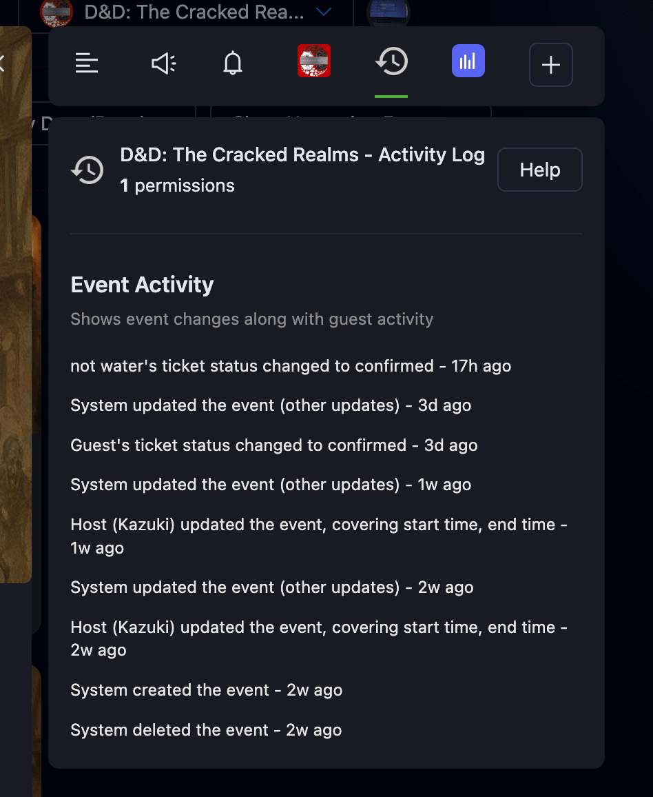
Task: Click the Help button
Action: [539, 170]
